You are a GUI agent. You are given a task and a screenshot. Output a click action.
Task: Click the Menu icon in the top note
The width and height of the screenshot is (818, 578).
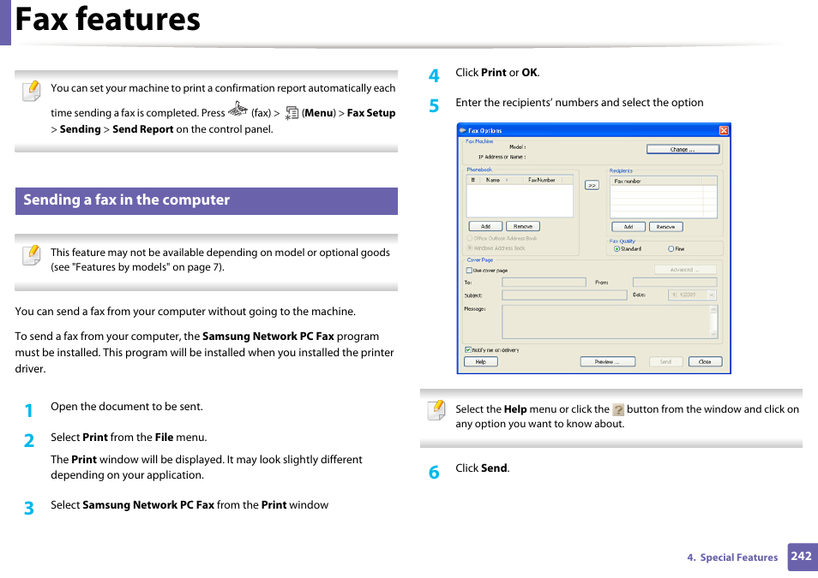pyautogui.click(x=292, y=113)
